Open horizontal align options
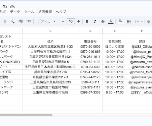Viewport: 152px width, 126px height. 148,22
